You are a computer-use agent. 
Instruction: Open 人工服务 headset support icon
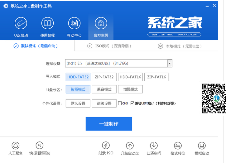(x=16, y=146)
